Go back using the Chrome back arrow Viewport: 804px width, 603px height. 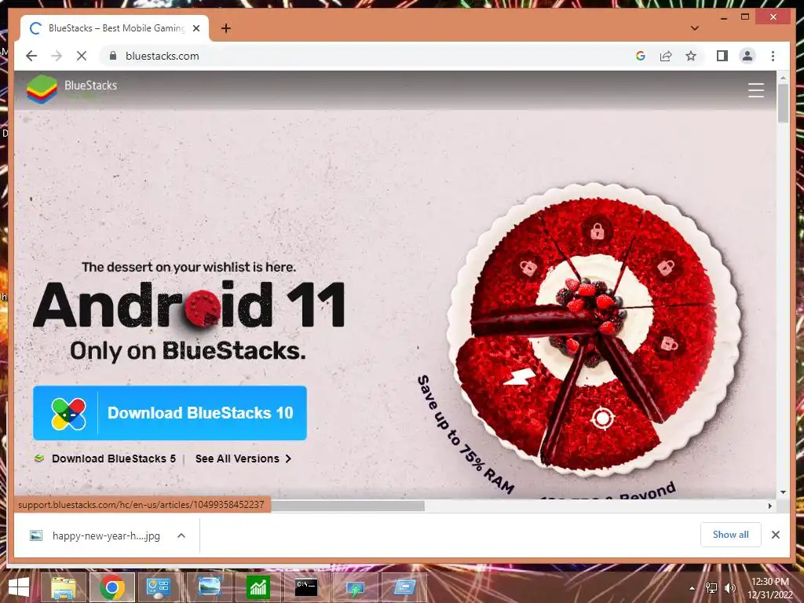pyautogui.click(x=31, y=56)
